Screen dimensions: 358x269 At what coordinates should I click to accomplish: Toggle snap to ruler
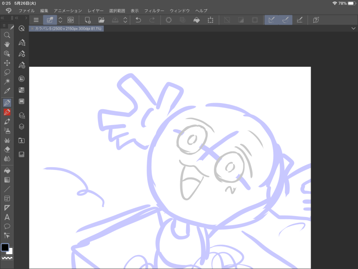tap(272, 20)
